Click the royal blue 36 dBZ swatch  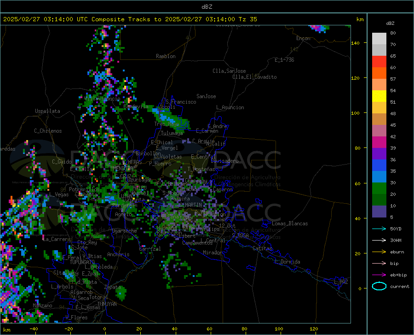(x=379, y=165)
